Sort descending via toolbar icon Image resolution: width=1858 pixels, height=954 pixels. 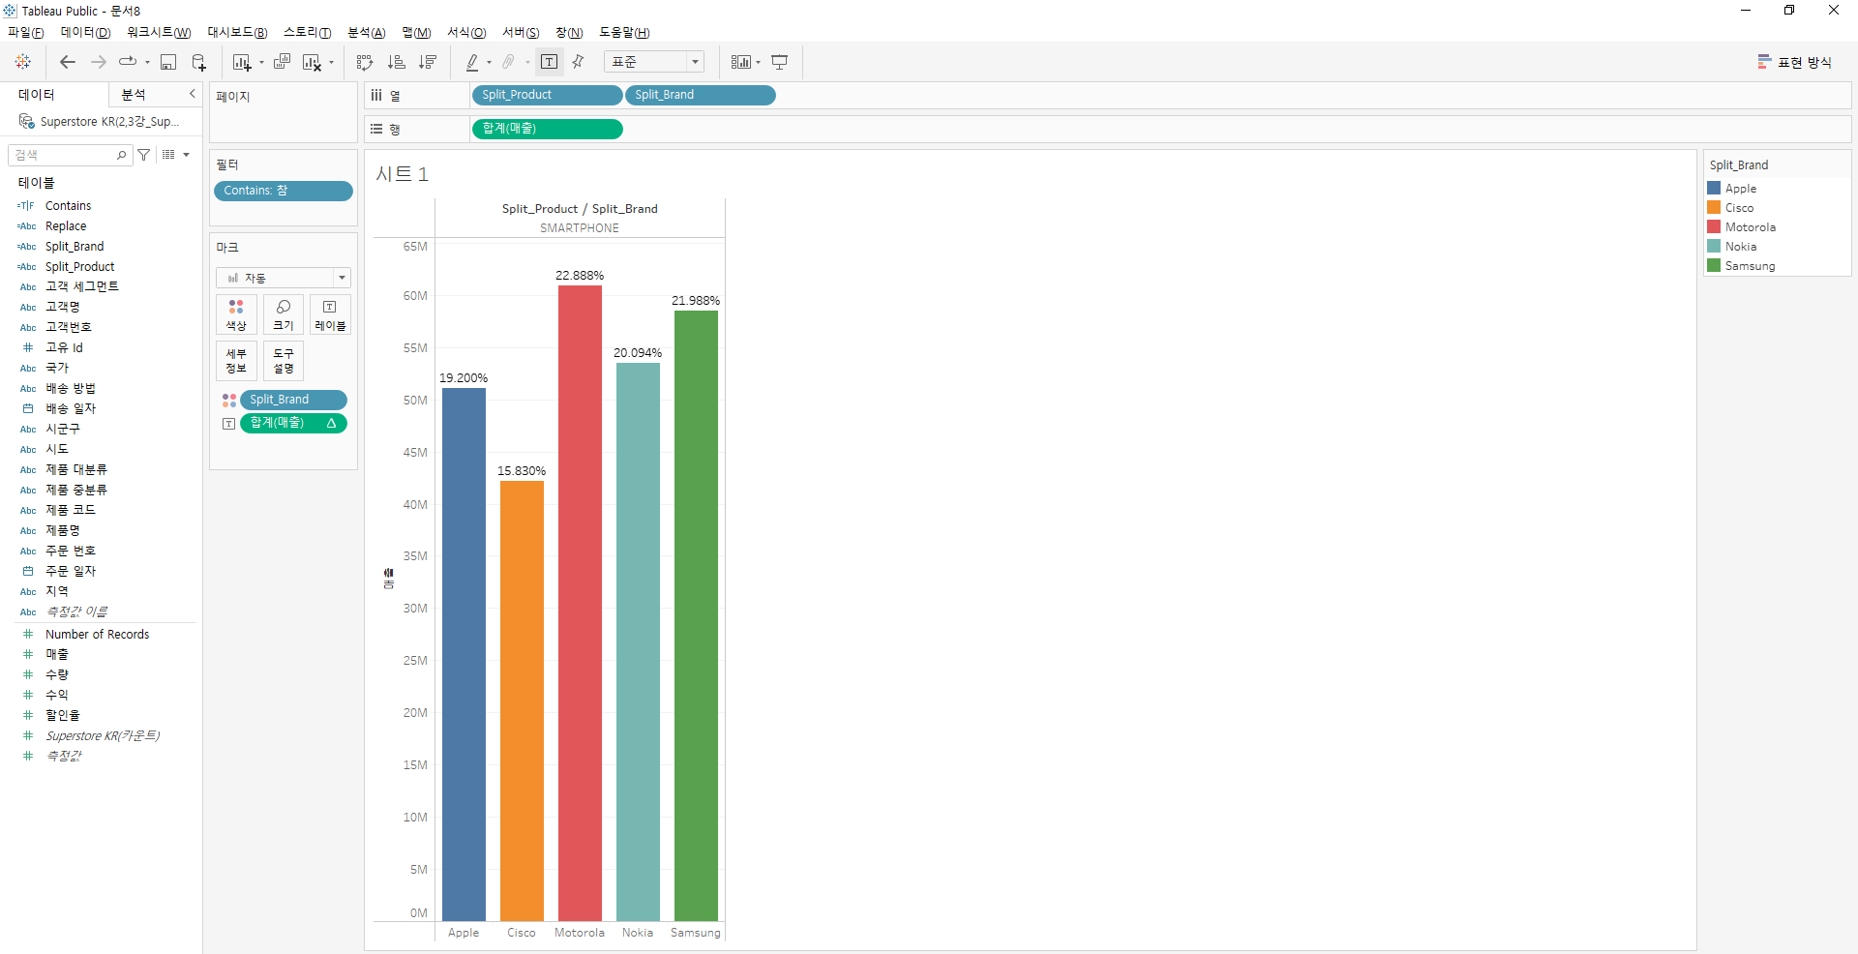(427, 62)
